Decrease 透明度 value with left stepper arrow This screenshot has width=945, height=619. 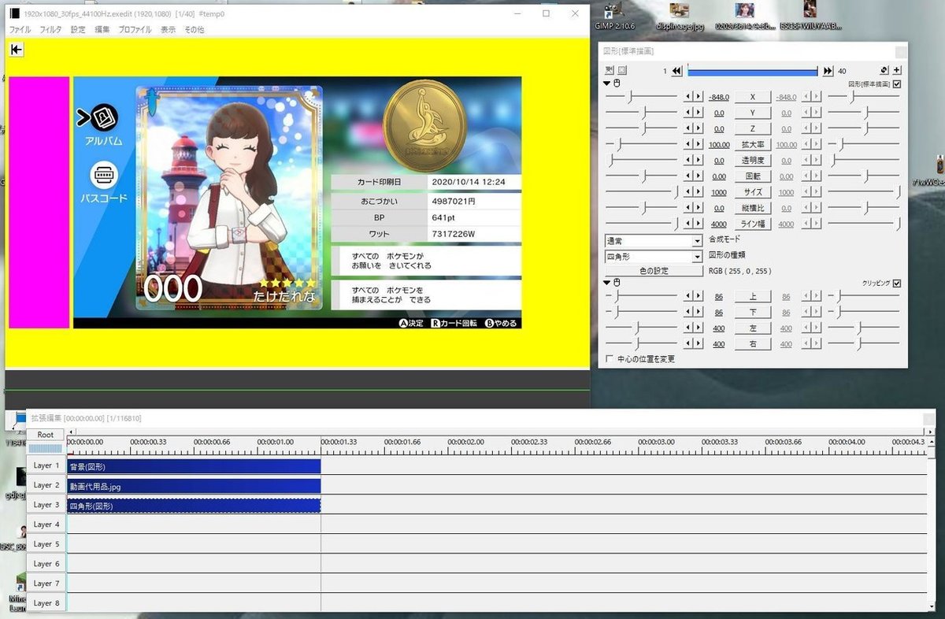687,160
